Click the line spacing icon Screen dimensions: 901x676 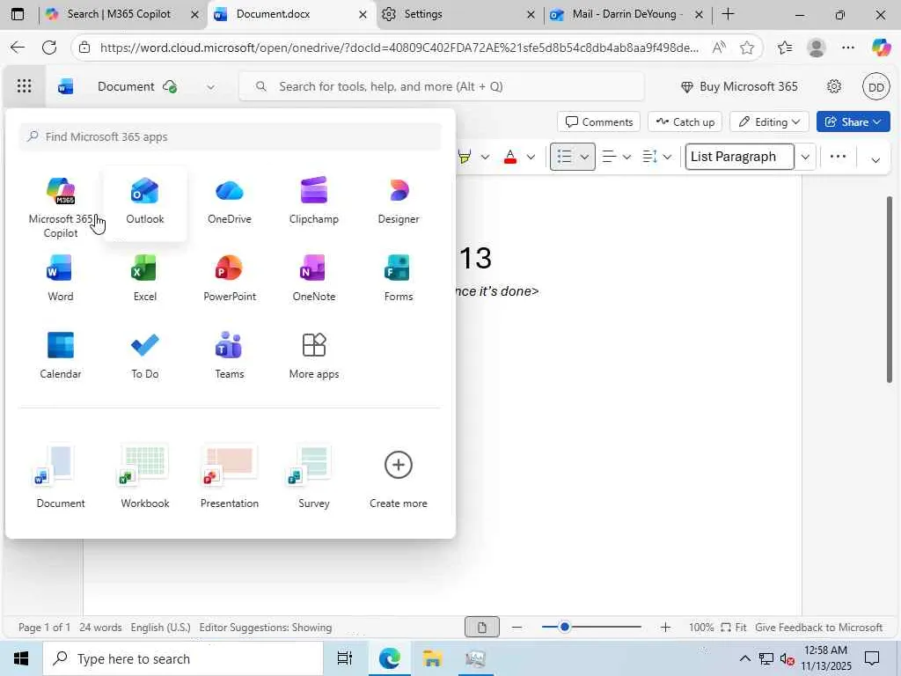click(650, 157)
